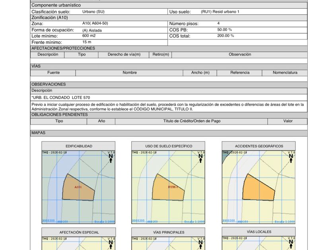Viewport: 334px width, 250px height.
Task: Select the COS PB value '50.00 %'
Action: (225, 29)
